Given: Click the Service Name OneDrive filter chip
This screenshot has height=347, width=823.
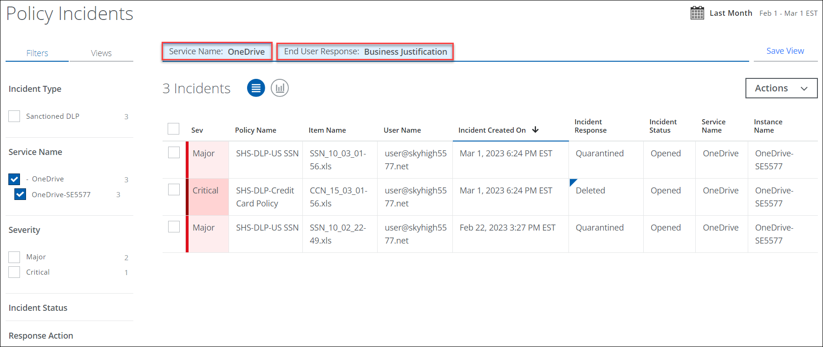Looking at the screenshot, I should (x=217, y=51).
